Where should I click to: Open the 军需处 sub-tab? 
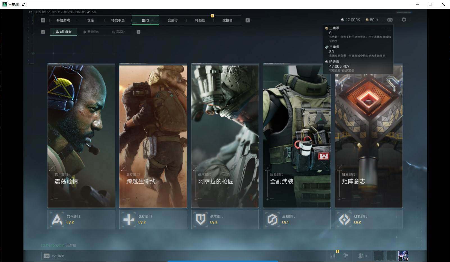(118, 32)
